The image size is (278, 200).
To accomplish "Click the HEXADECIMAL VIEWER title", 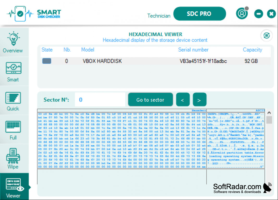I will click(x=156, y=34).
